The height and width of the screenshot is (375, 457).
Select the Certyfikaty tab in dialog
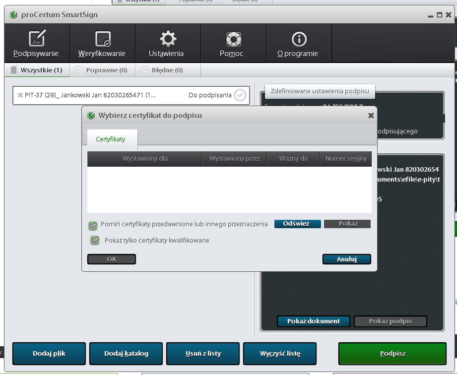pos(111,139)
